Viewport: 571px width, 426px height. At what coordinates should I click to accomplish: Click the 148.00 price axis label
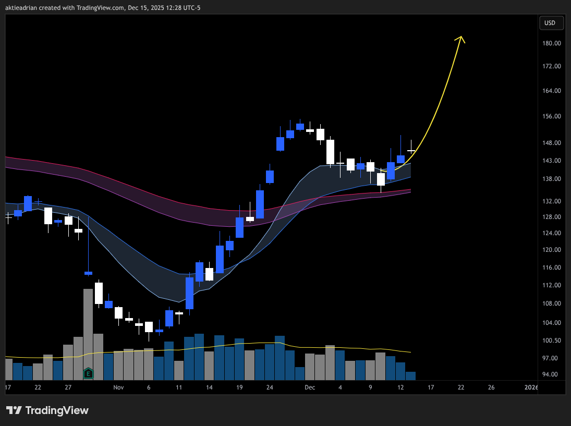[551, 143]
